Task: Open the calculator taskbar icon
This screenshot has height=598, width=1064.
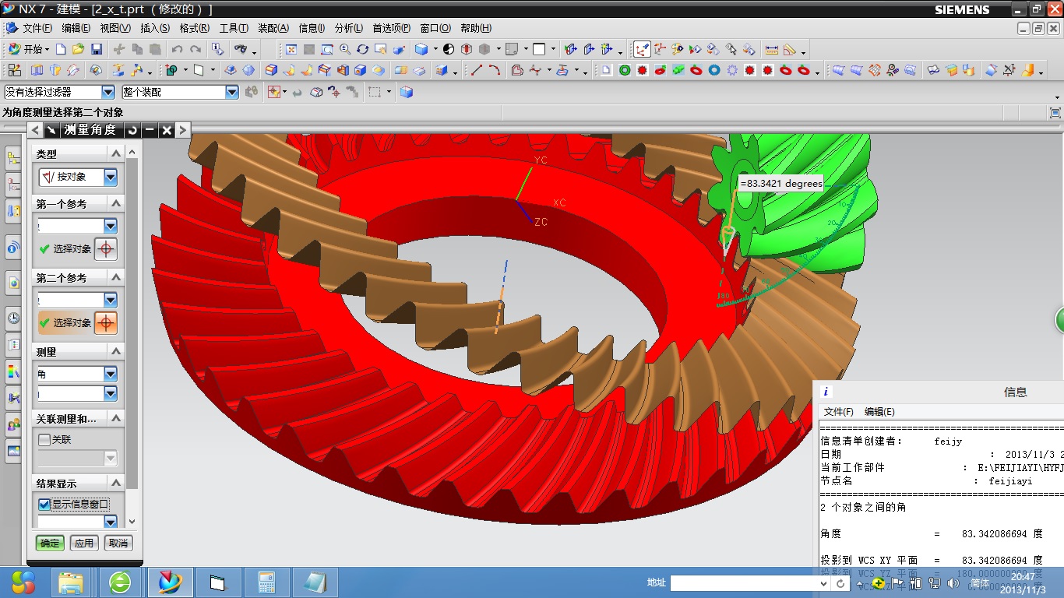Action: tap(266, 582)
